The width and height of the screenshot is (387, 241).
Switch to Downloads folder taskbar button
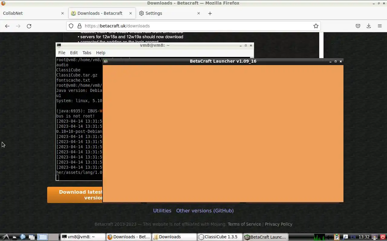tap(174, 237)
